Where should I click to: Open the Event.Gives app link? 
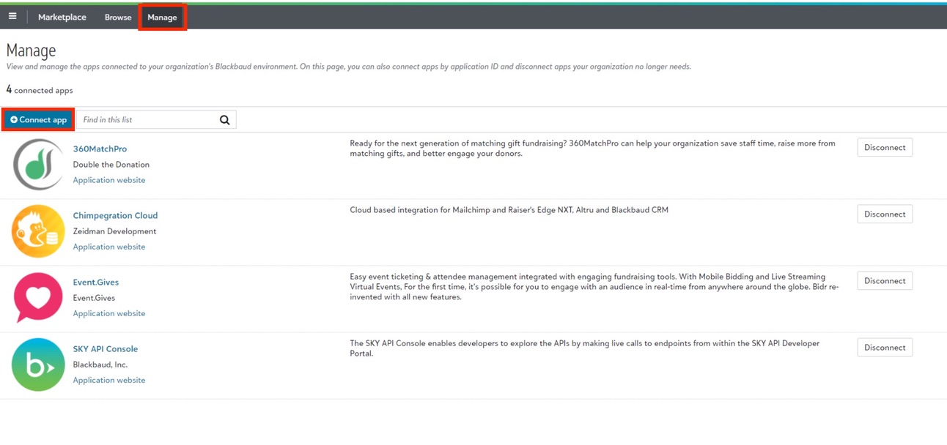point(96,282)
